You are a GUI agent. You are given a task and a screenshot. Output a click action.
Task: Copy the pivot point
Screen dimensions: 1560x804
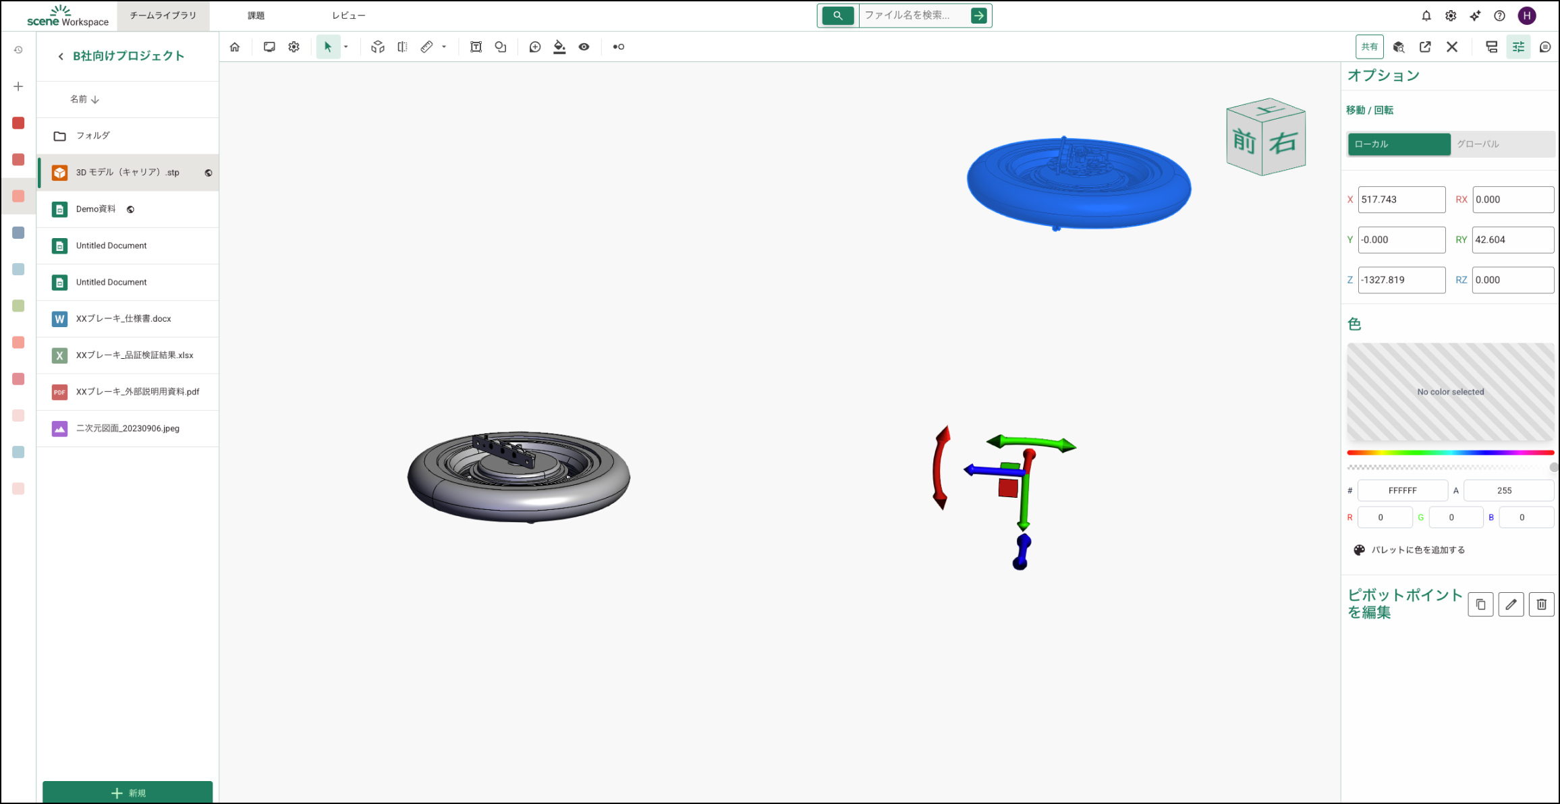(1480, 604)
